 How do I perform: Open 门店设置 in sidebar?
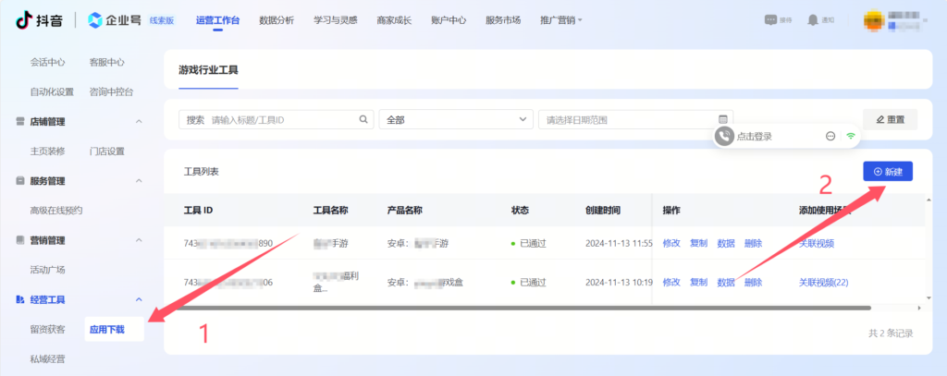click(107, 151)
